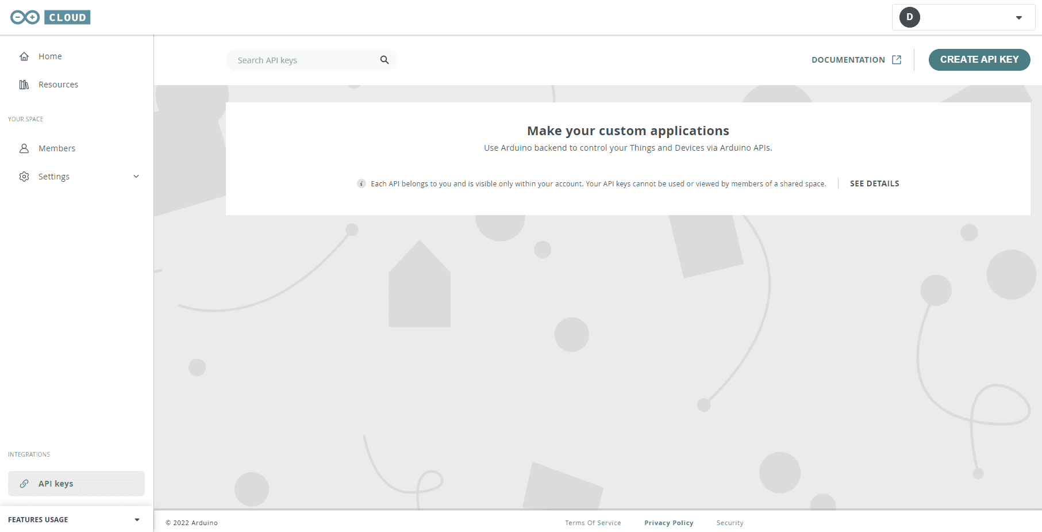Click the Members person icon
The width and height of the screenshot is (1042, 532).
(x=24, y=148)
